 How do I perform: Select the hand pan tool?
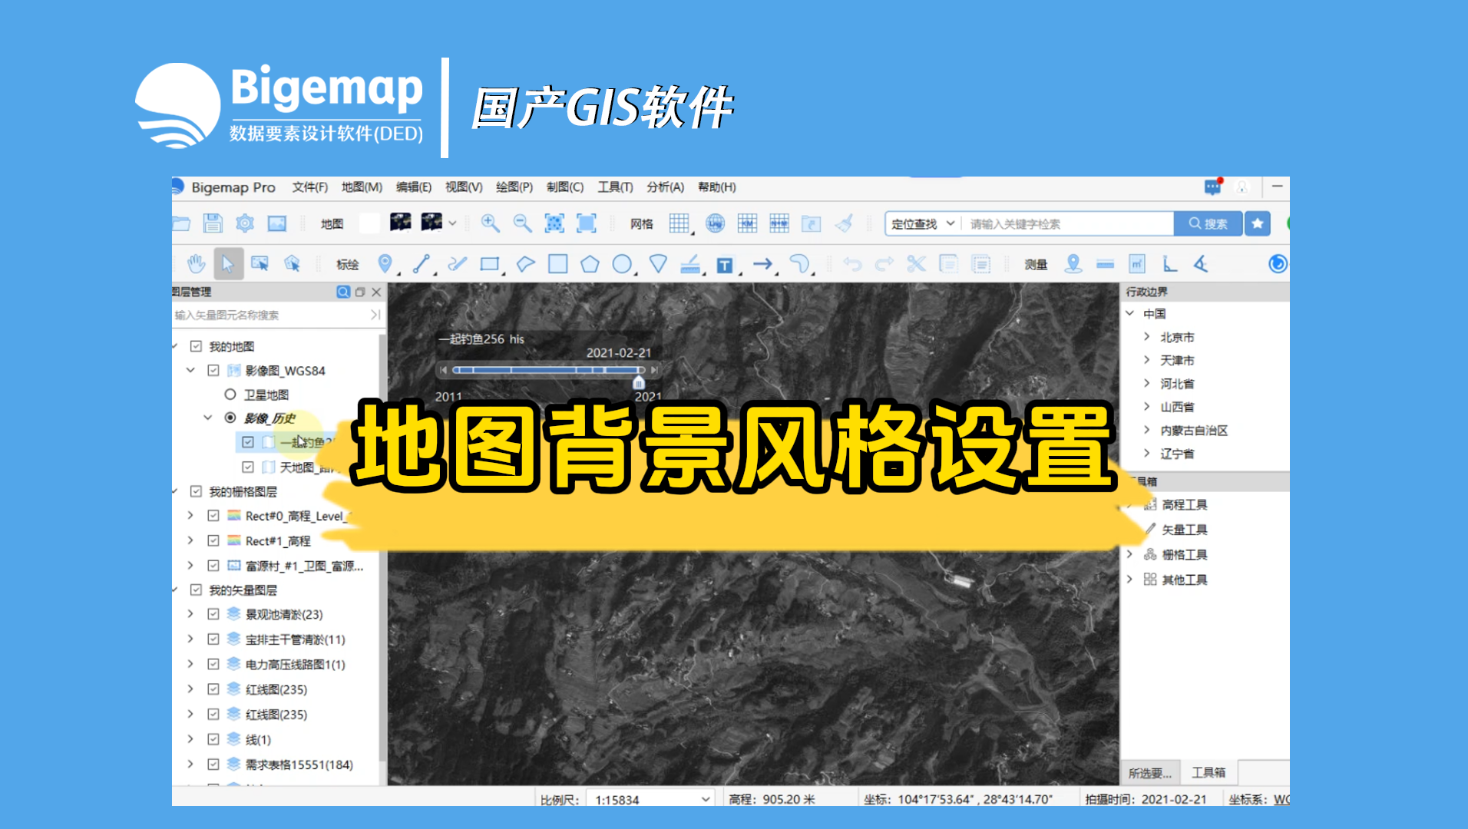coord(197,263)
